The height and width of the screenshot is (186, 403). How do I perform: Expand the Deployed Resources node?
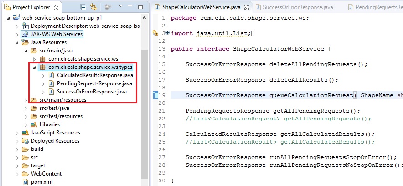[x=17, y=141]
